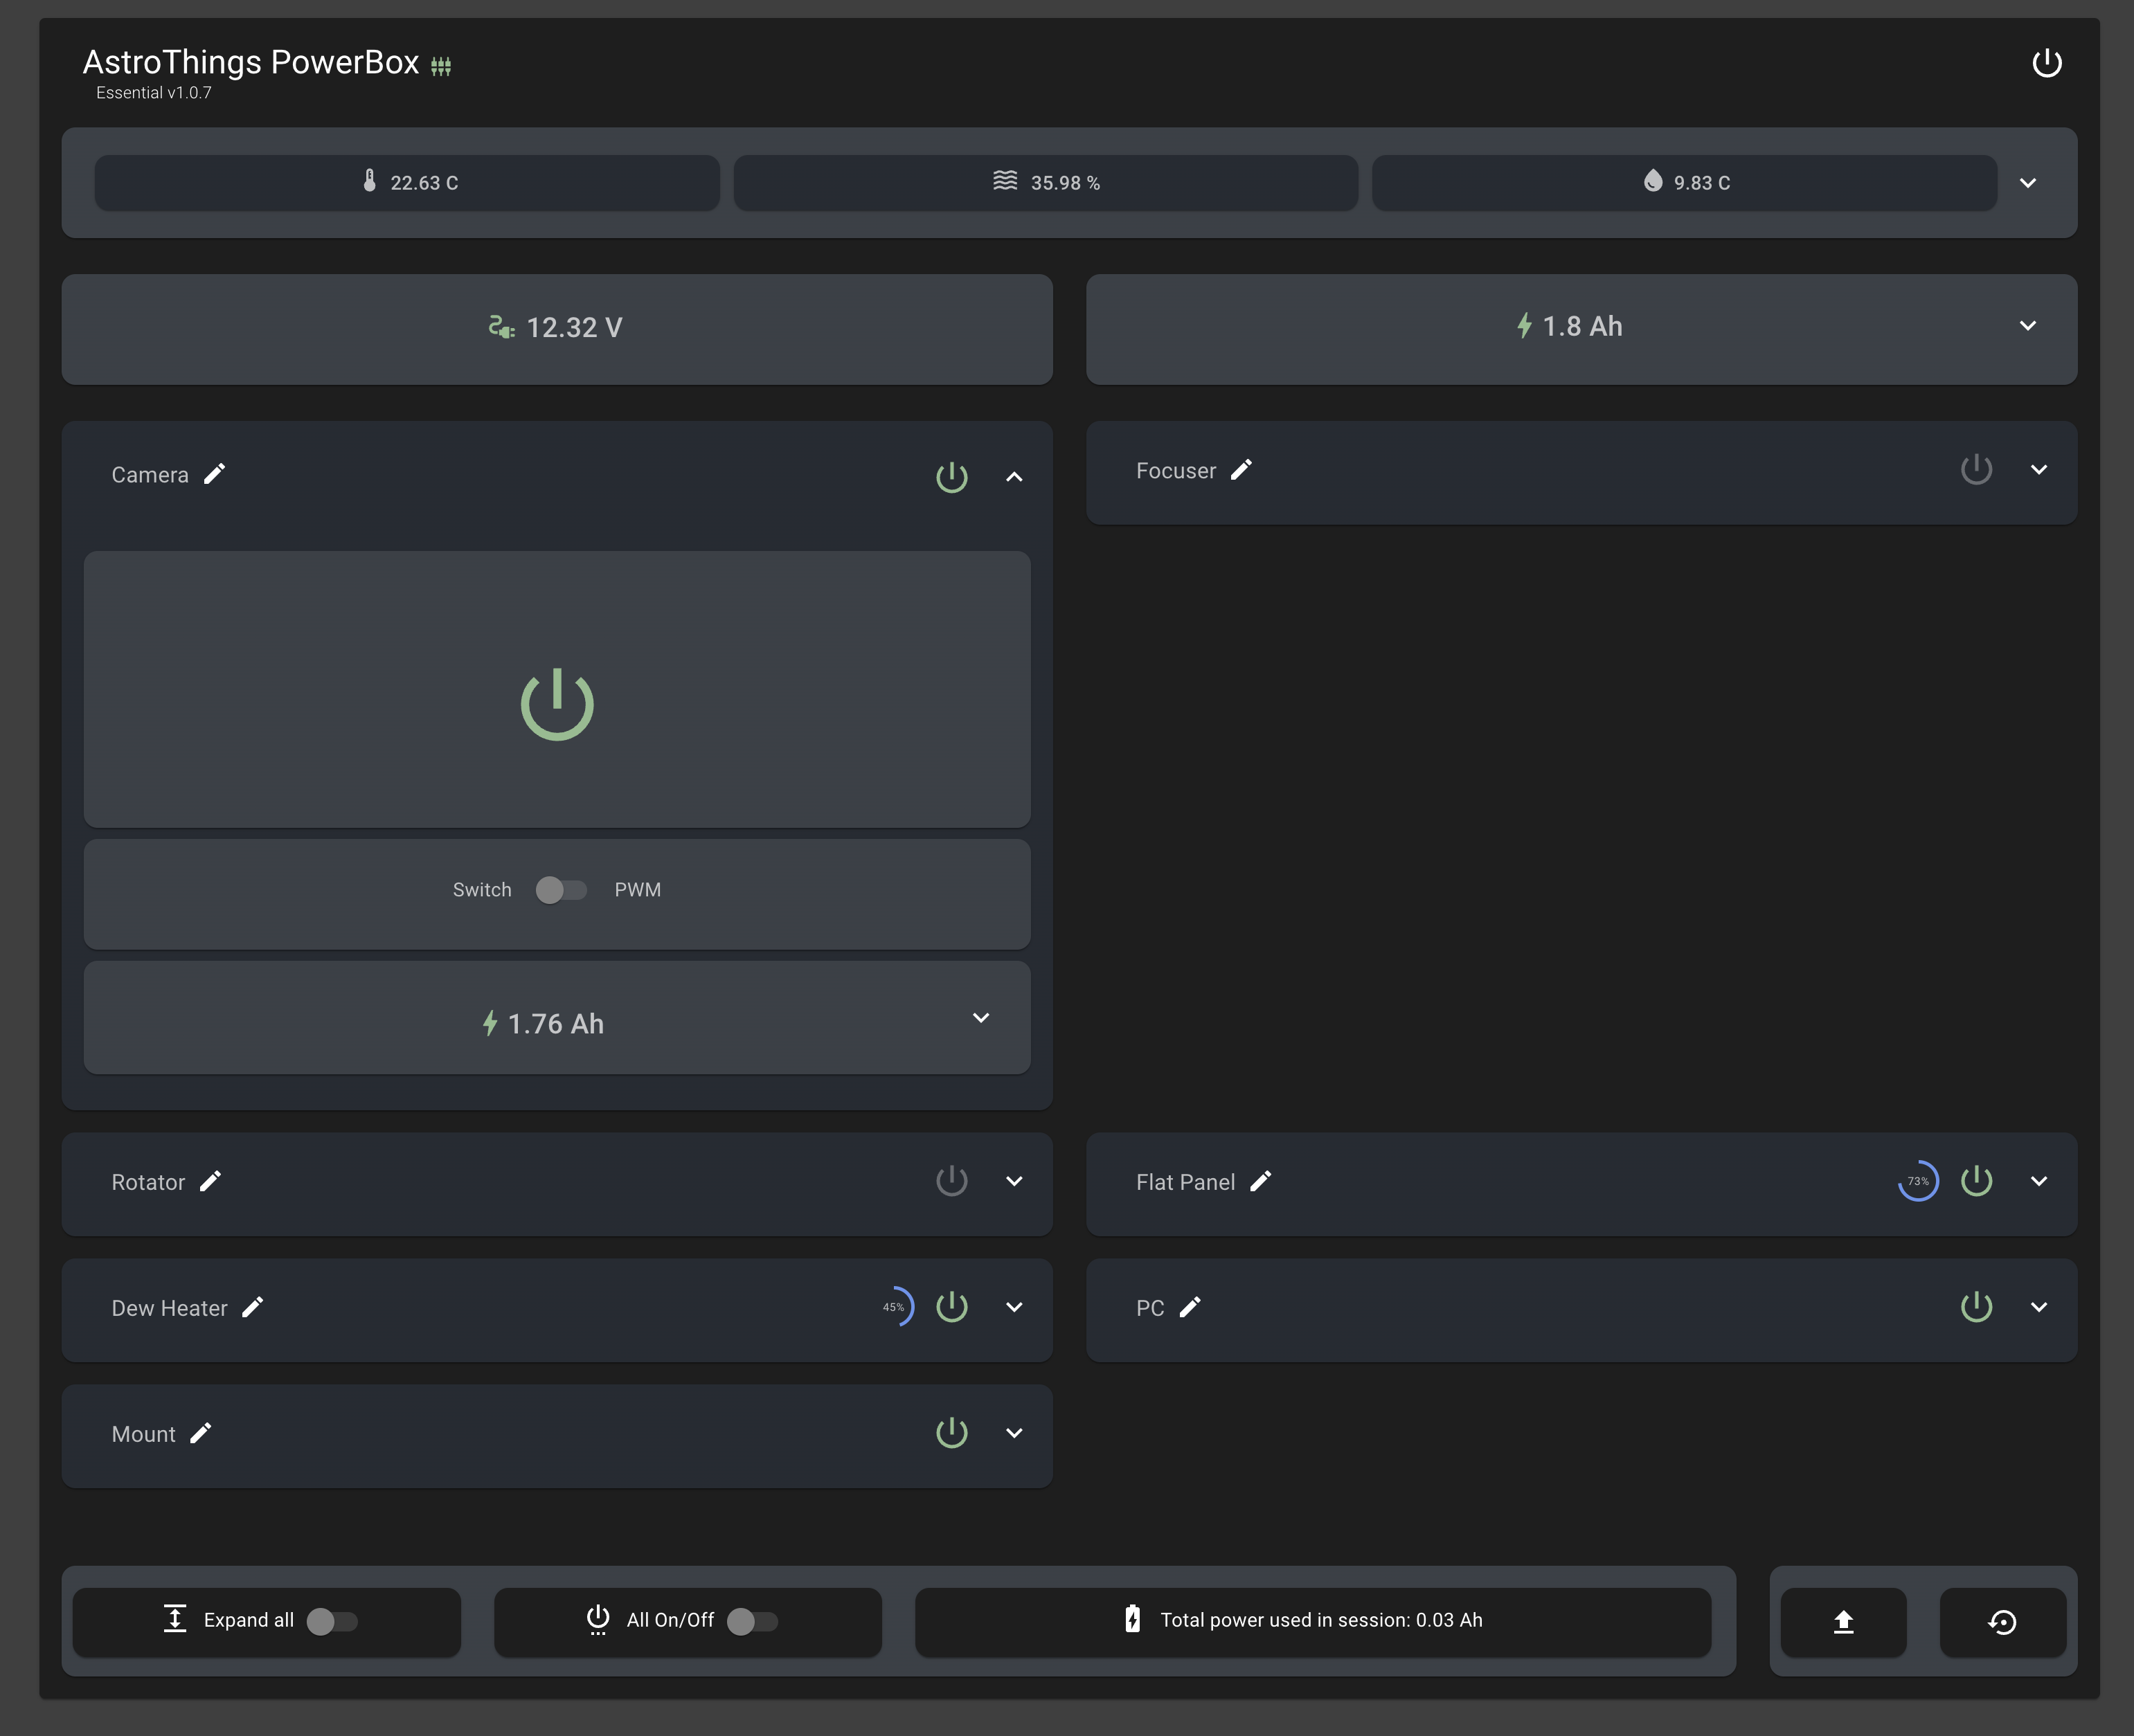Click the 22.63 C temperature reading
Screen dimensions: 2134x1736
(424, 183)
